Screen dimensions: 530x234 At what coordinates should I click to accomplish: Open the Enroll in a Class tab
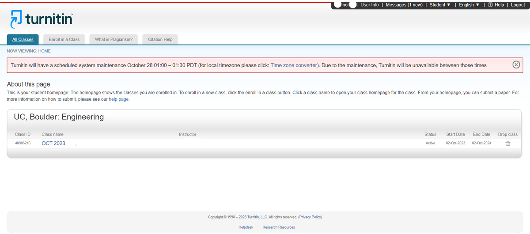coord(64,39)
